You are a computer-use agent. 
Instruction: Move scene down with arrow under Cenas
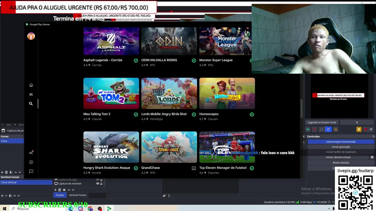pyautogui.click(x=20, y=172)
